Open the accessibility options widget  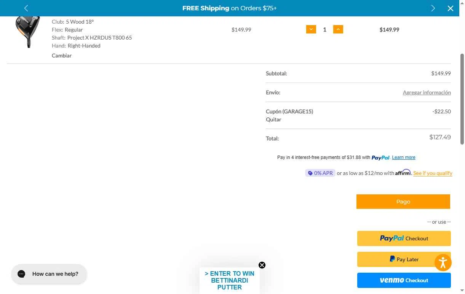[x=443, y=262]
